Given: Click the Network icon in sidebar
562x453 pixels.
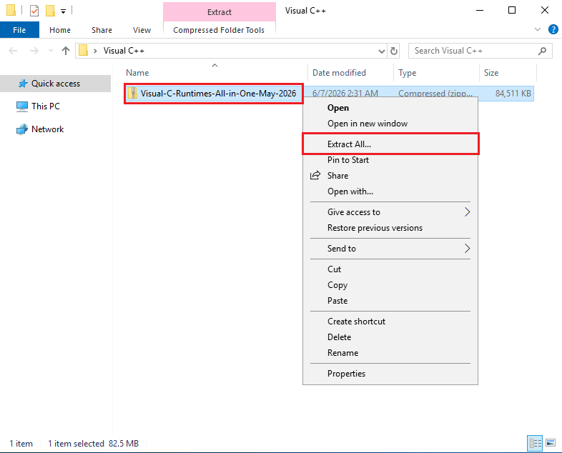Looking at the screenshot, I should [22, 129].
